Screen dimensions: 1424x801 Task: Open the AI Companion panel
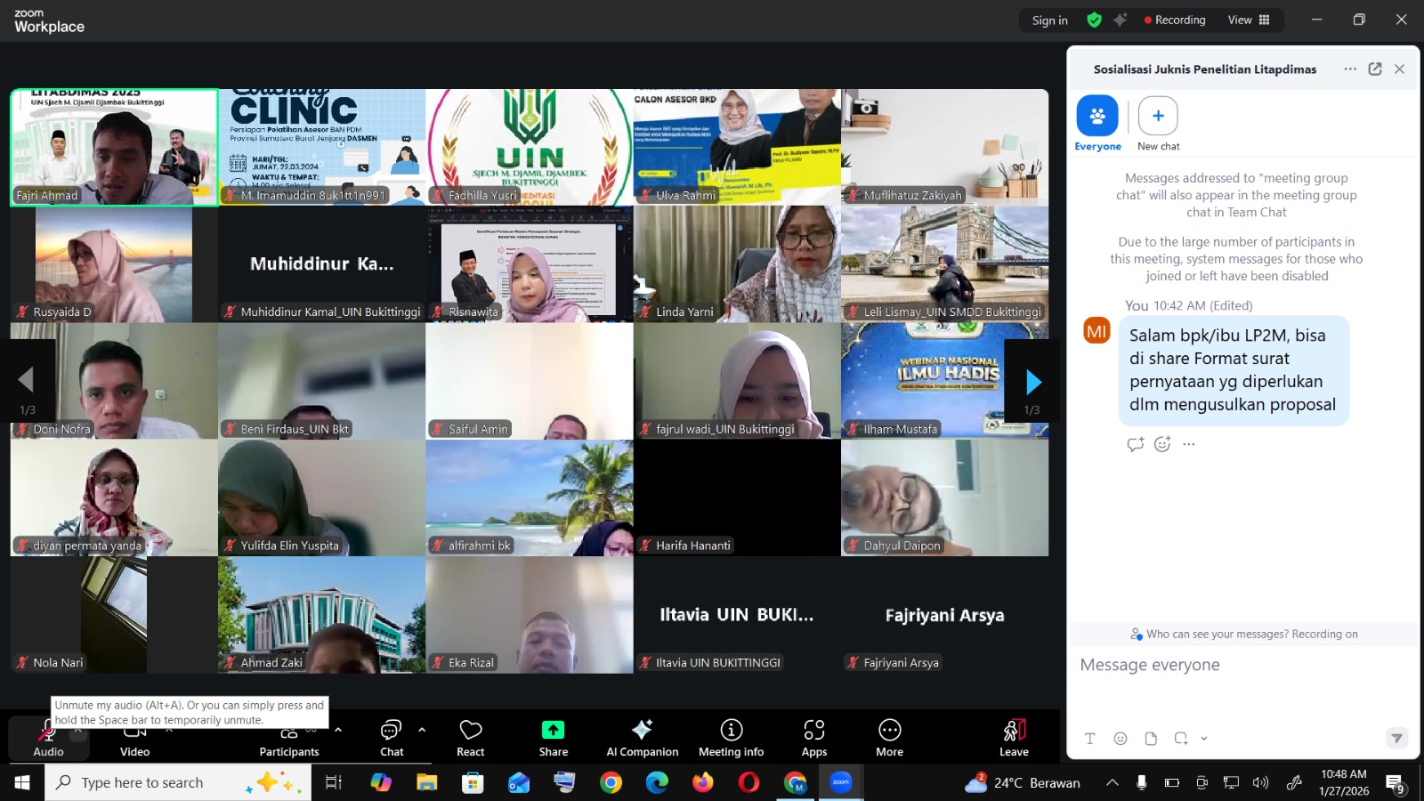pos(642,738)
